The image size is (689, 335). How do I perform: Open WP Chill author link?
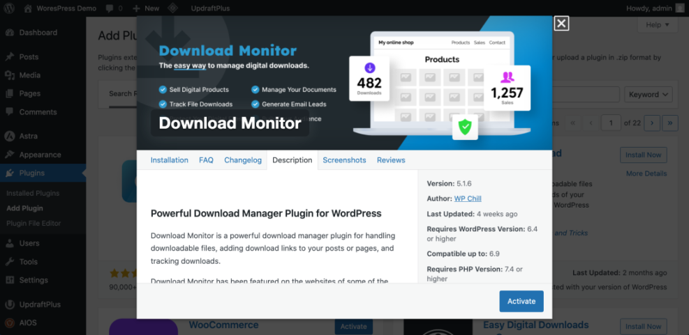468,198
